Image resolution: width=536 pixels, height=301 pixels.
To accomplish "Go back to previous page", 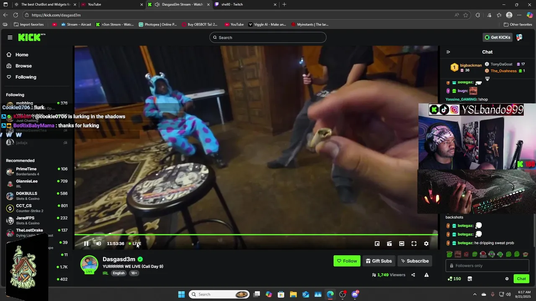I will [x=5, y=15].
